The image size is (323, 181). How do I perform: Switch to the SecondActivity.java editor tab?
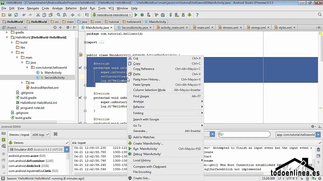[x=134, y=28]
